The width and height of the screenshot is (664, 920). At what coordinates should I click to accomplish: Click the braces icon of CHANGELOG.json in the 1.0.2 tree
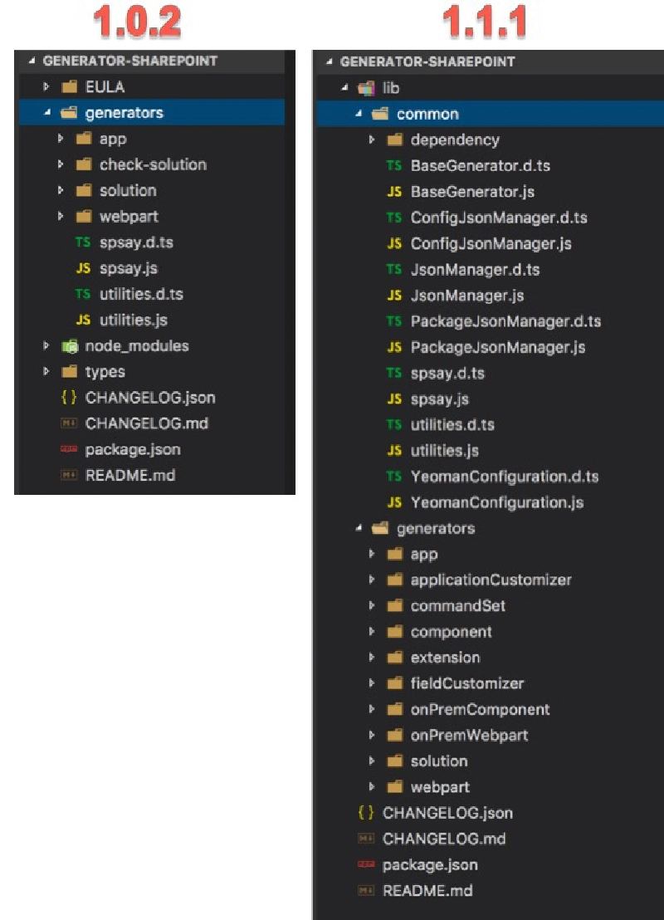pyautogui.click(x=69, y=398)
